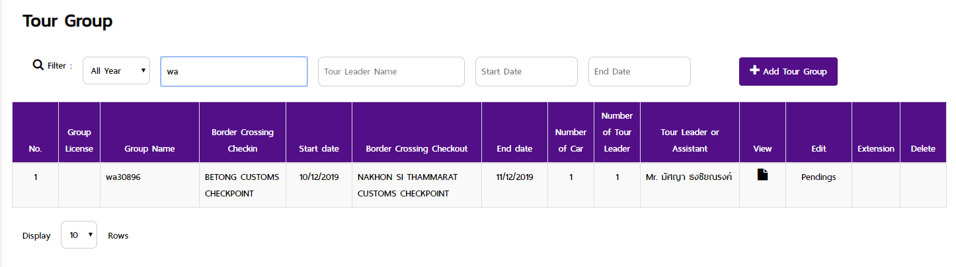Click the BETONG CUSTOMS CHECKPOINT cell

click(242, 185)
